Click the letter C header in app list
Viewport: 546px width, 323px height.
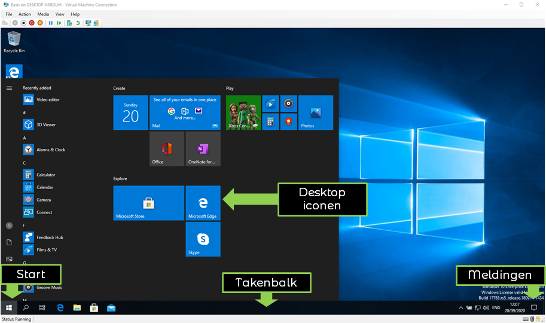25,163
